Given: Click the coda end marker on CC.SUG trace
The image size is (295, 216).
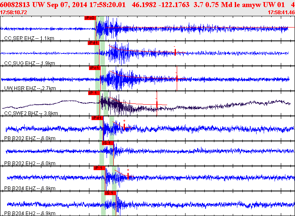Looking at the screenshot, I should (x=175, y=52).
